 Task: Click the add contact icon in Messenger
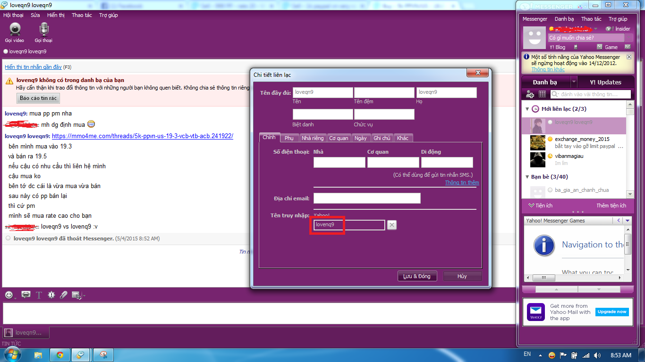tap(530, 95)
